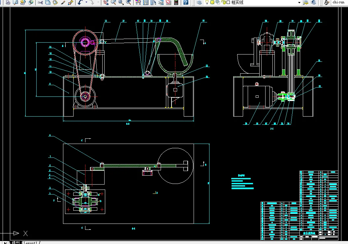Click the 3D DWF globe icon
348x244 pixels.
click(31, 2)
